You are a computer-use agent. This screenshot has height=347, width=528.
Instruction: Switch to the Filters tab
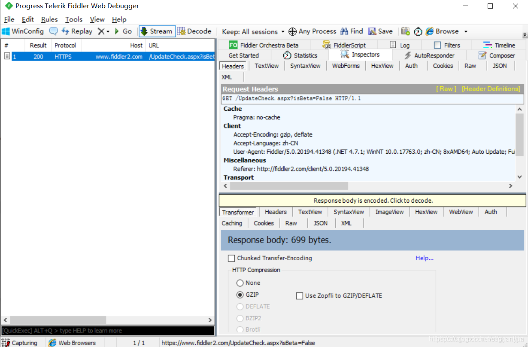pyautogui.click(x=447, y=45)
